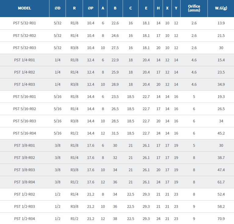Select model PST 5/16-R04
234x224 pixels.
coord(24,133)
